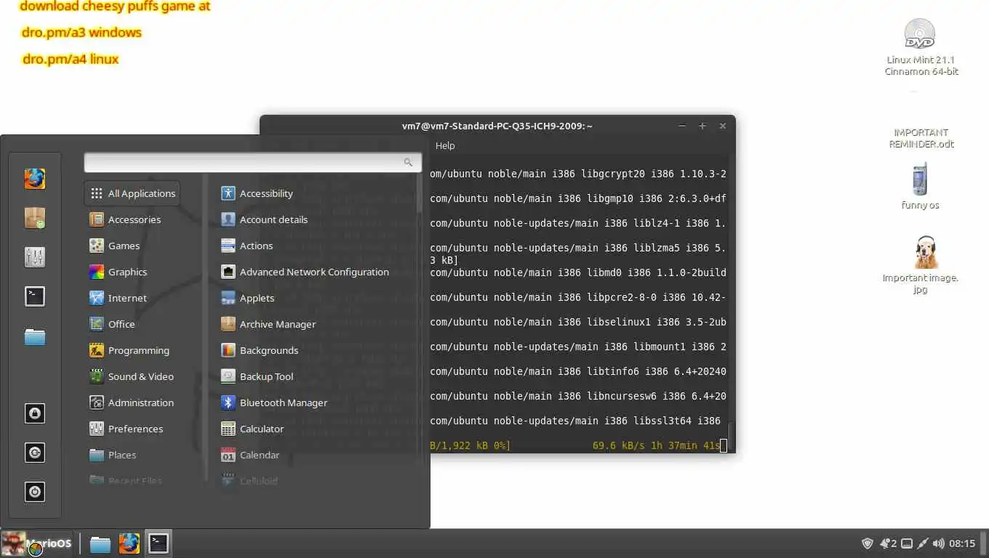Open the security shield tray icon
Screen dimensions: 989x558
click(x=868, y=543)
